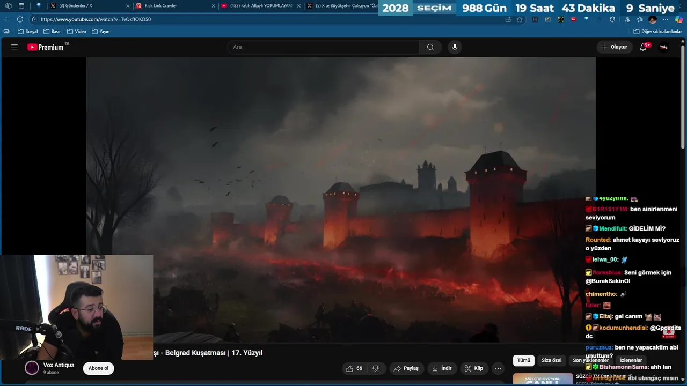Switch to the Fatih Altaylı YouTube tab
Viewport: 687px width, 386px height.
(x=260, y=6)
